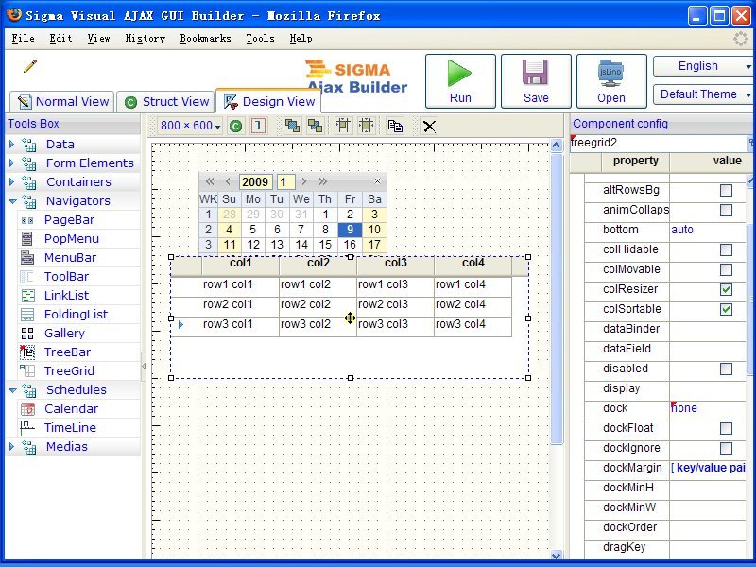Click the J icon in the design toolbar

(256, 126)
